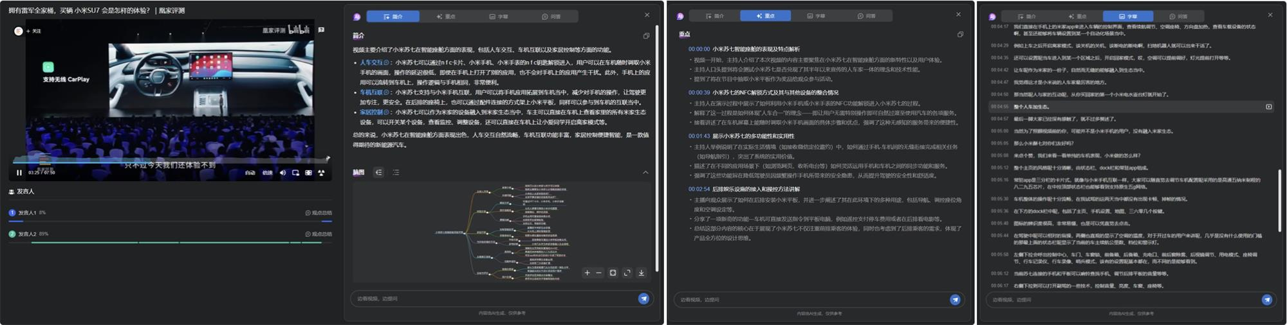Select the first mind-map layout icon beside 脑图
The image size is (1287, 325).
[x=378, y=172]
